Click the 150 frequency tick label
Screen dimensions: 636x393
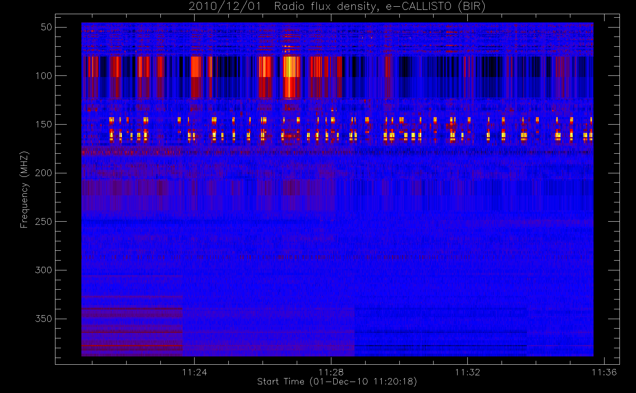tap(44, 124)
